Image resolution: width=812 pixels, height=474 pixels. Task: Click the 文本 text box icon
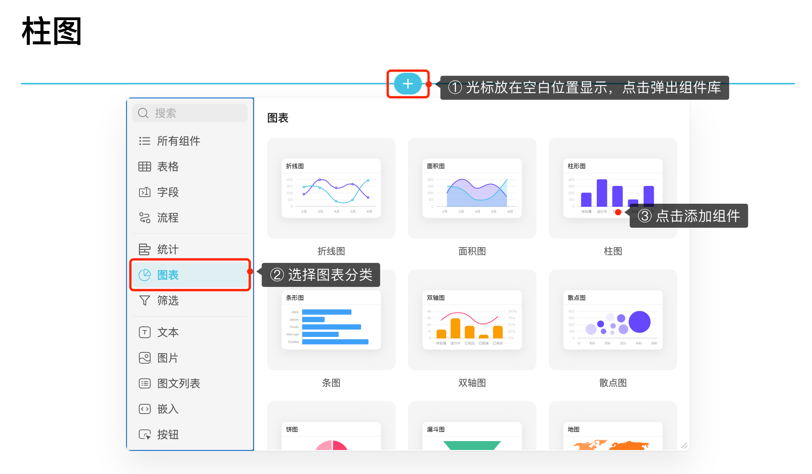144,332
